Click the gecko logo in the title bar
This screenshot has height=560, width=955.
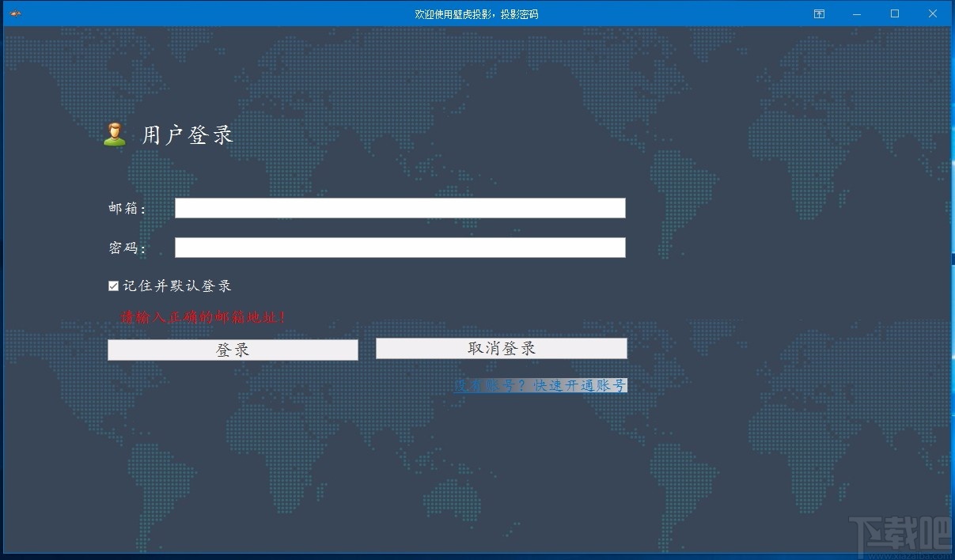(x=14, y=13)
